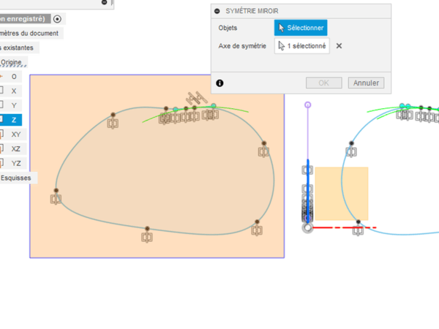
Task: Click the red dashed horizontal axis line
Action: (344, 227)
